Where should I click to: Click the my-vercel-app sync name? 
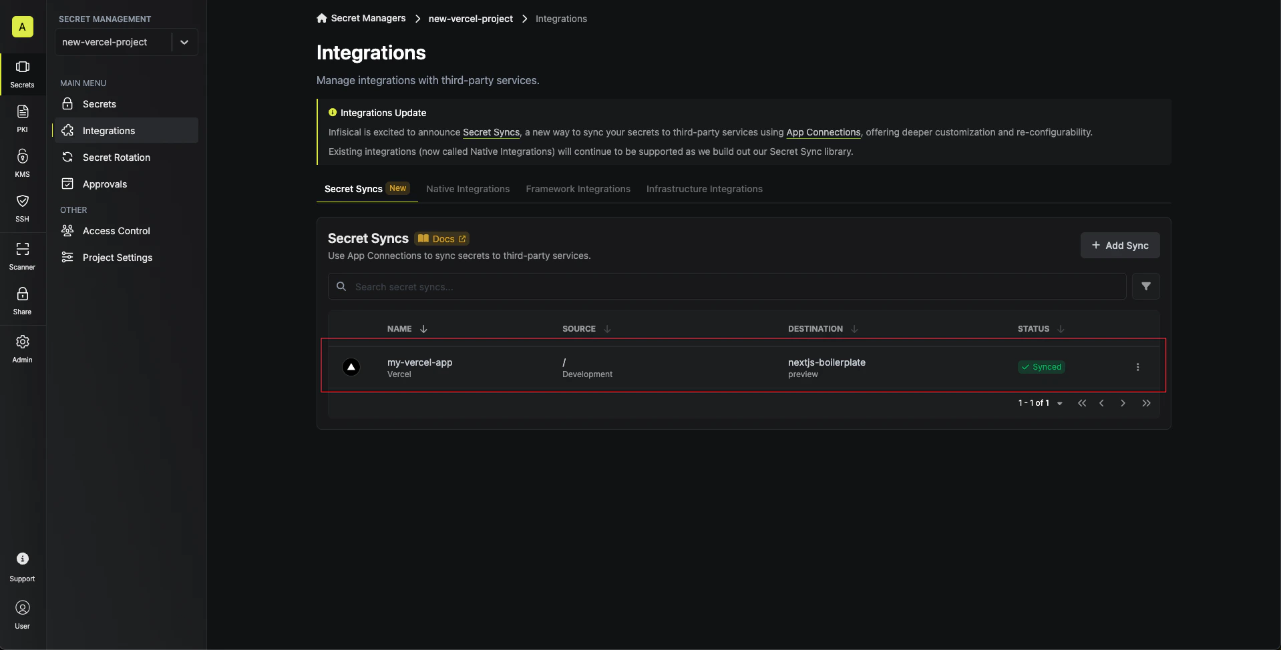click(x=419, y=362)
